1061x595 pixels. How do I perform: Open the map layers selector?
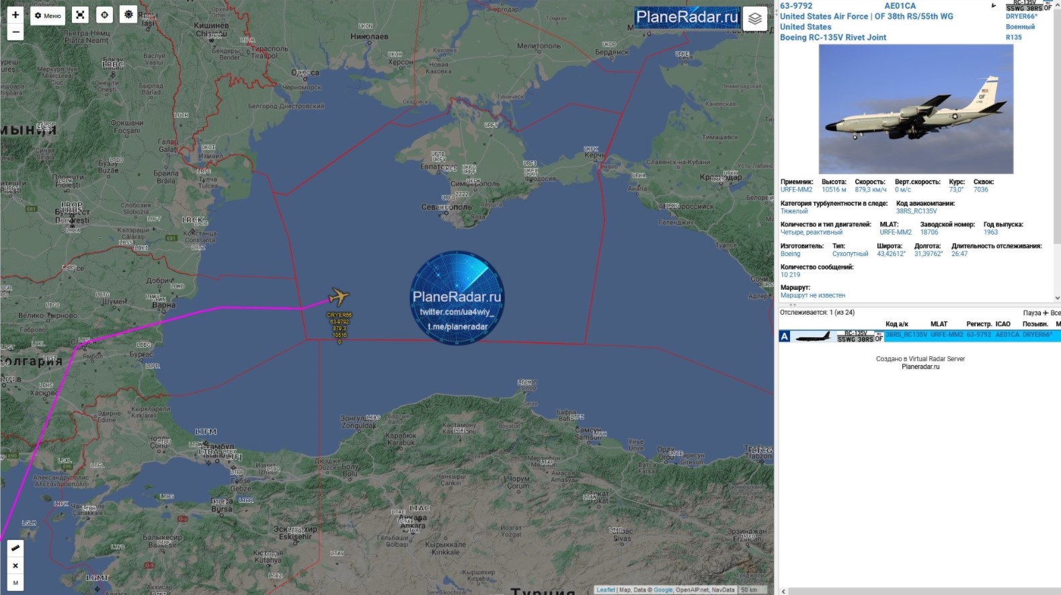(x=755, y=18)
